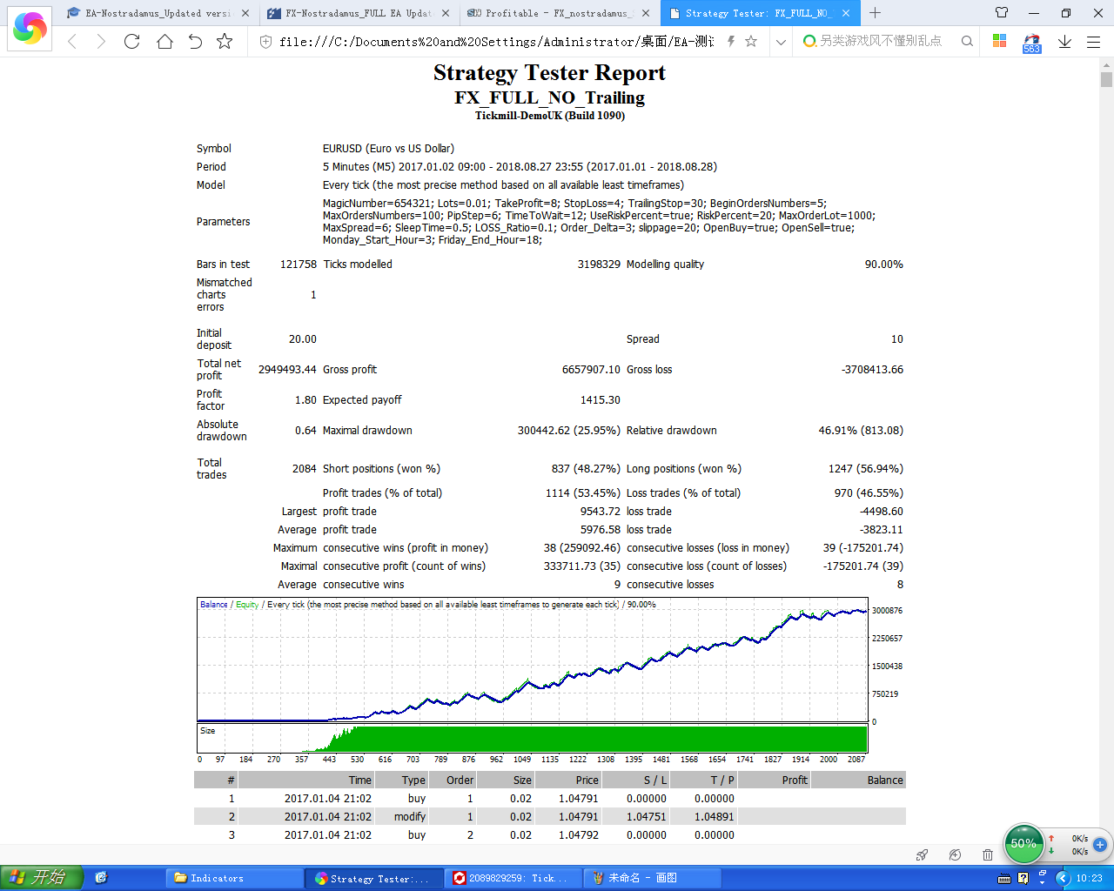This screenshot has height=891, width=1114.
Task: Click the Total net profit value 2949493.44
Action: (x=287, y=370)
